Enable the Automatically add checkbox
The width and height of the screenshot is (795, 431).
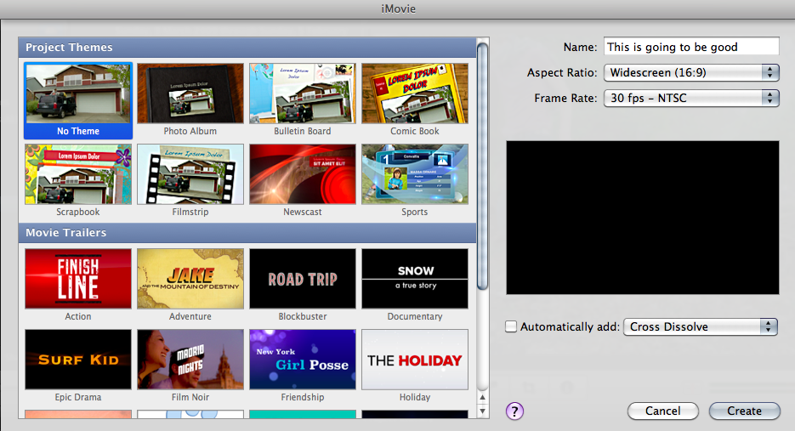[x=510, y=326]
